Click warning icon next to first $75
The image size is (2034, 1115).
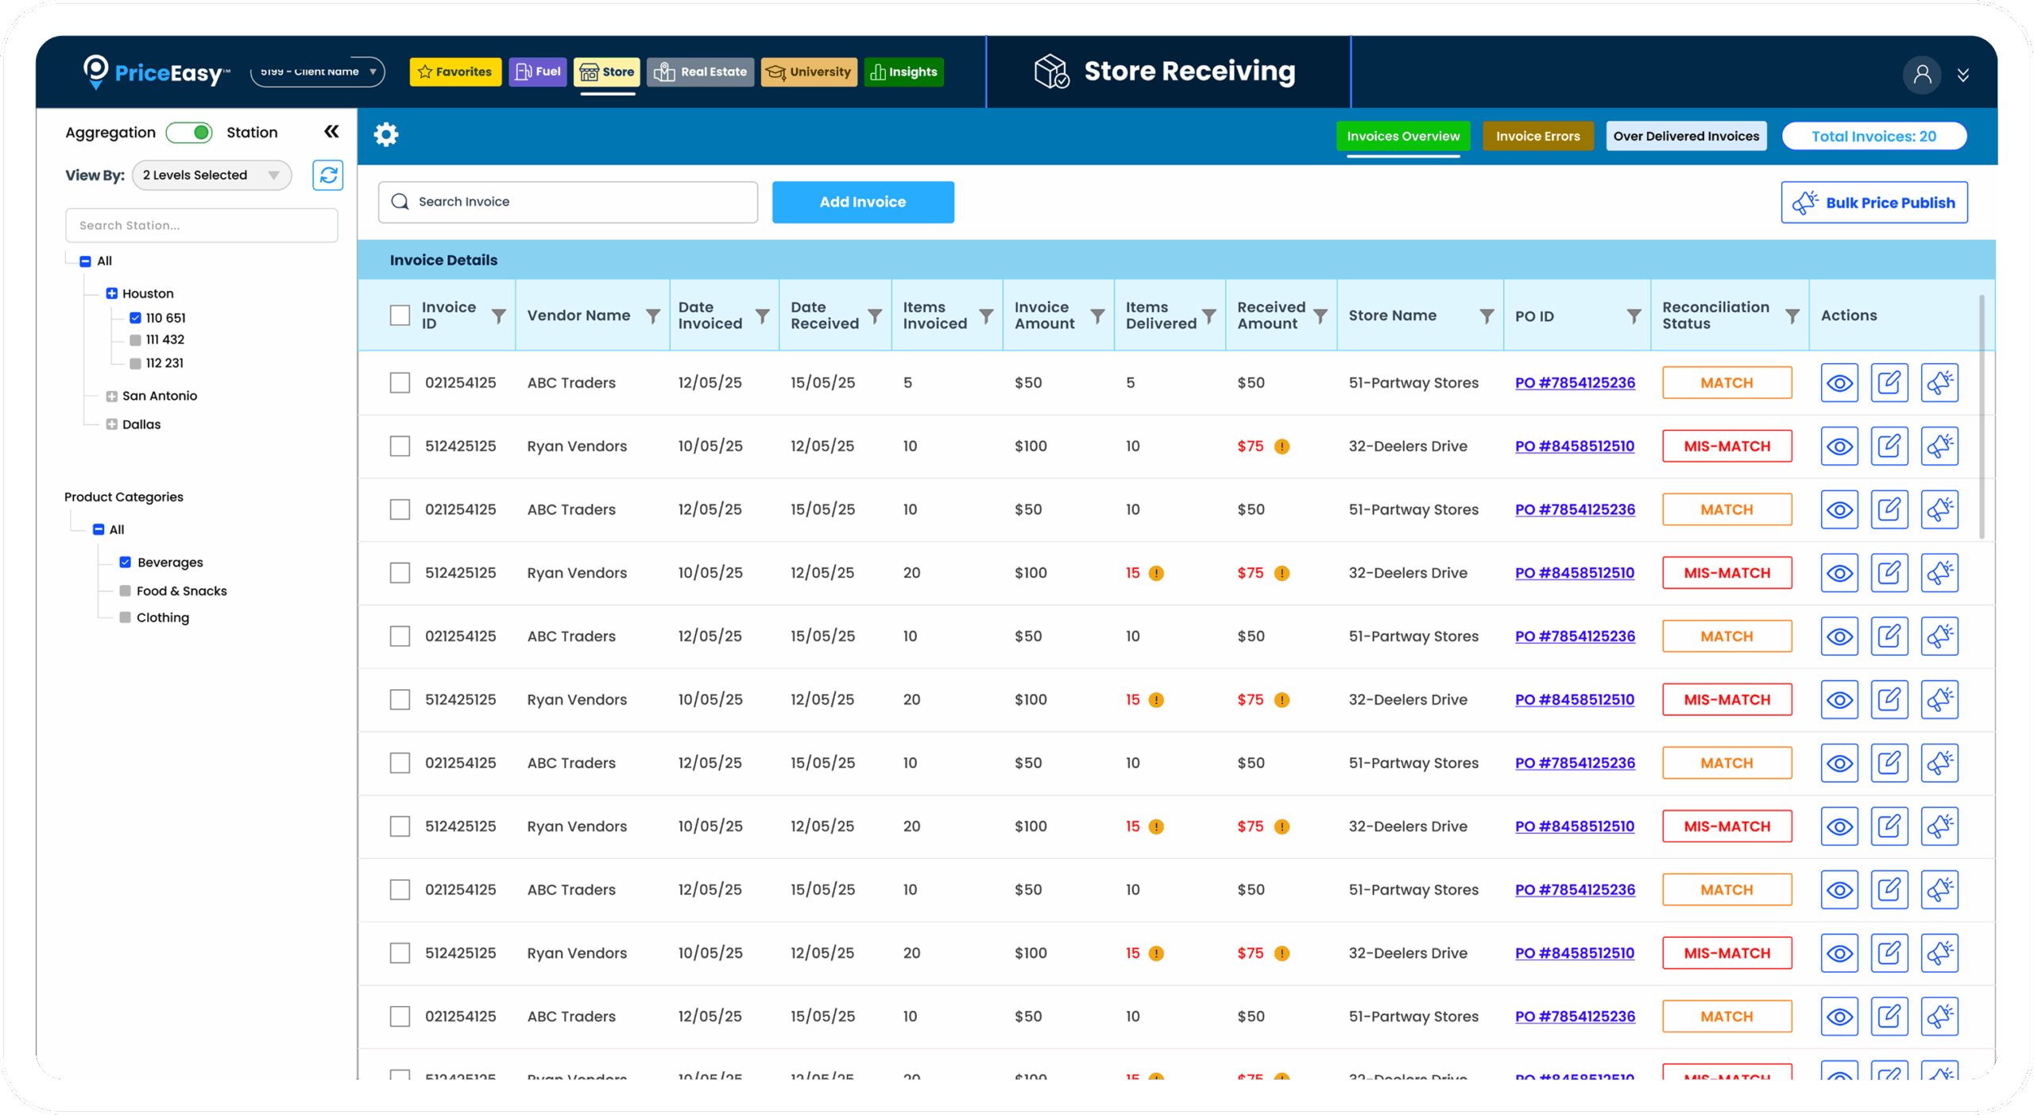(x=1281, y=447)
